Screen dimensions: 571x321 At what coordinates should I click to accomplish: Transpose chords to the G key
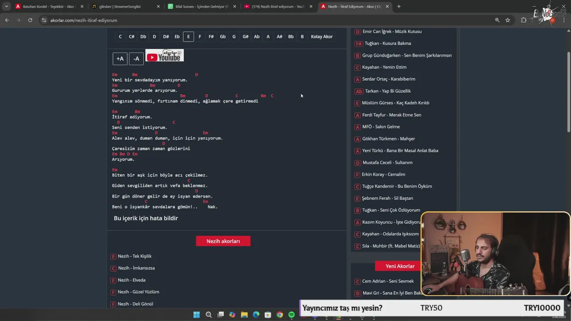(x=234, y=37)
